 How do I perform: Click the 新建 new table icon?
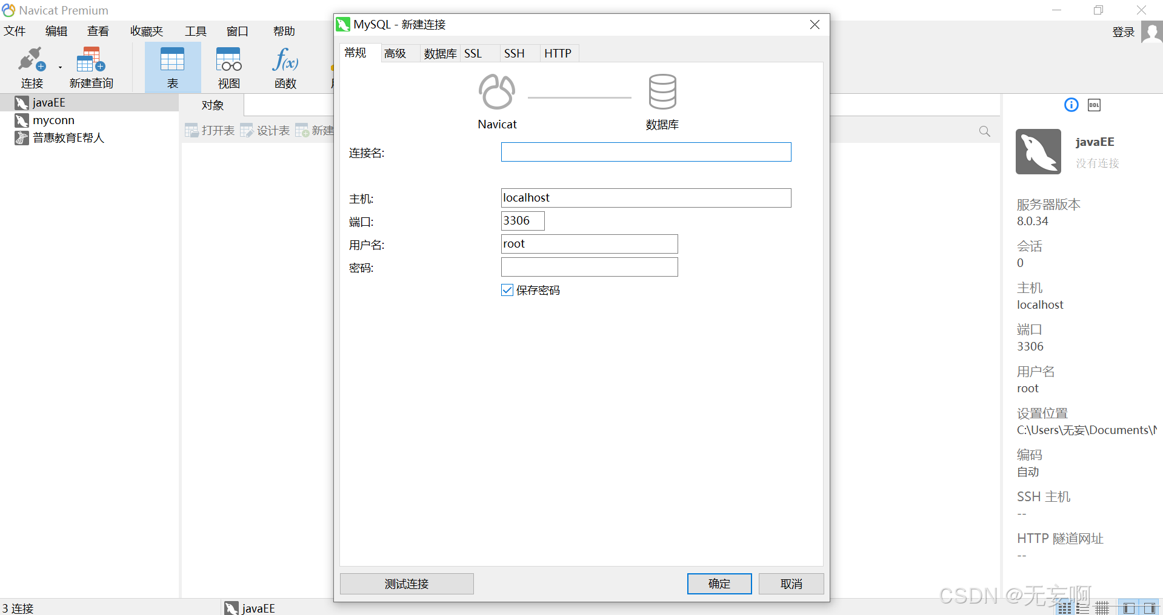[x=314, y=130]
